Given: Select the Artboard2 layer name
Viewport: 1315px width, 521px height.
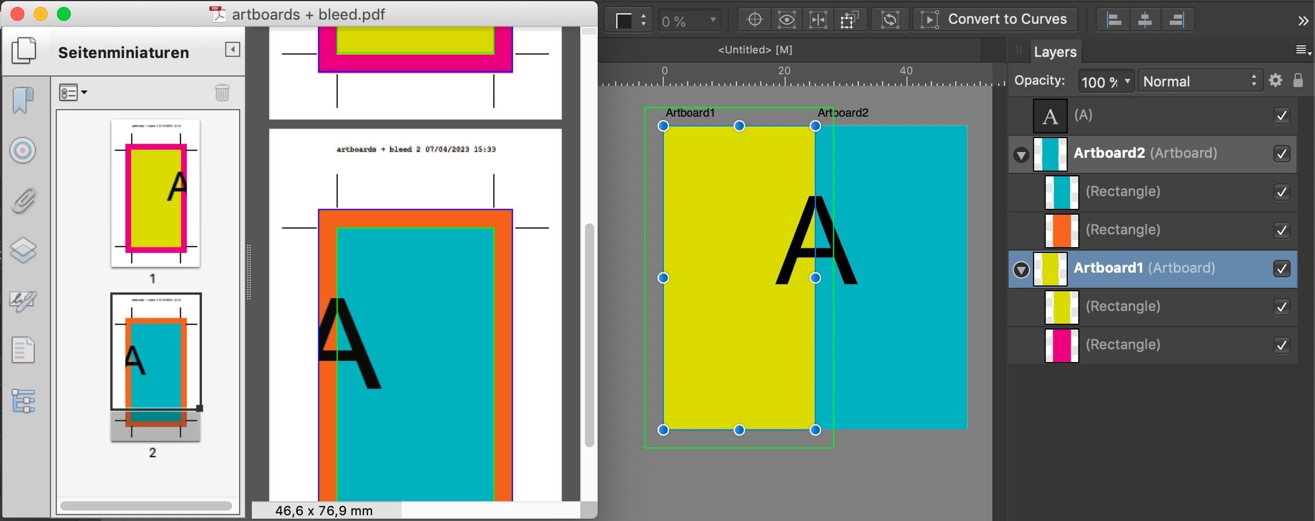Looking at the screenshot, I should pos(1109,153).
